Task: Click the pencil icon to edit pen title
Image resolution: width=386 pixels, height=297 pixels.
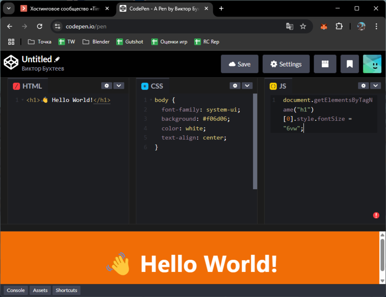Action: [x=57, y=59]
